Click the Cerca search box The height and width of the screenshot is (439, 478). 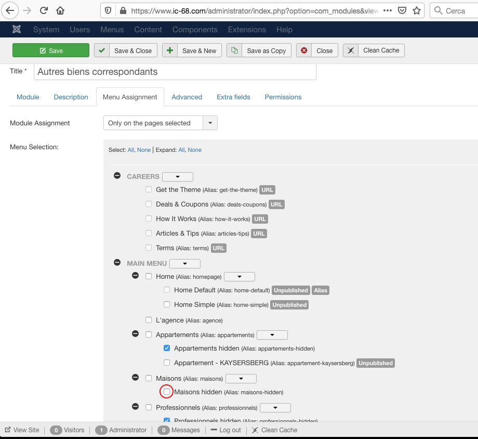454,11
